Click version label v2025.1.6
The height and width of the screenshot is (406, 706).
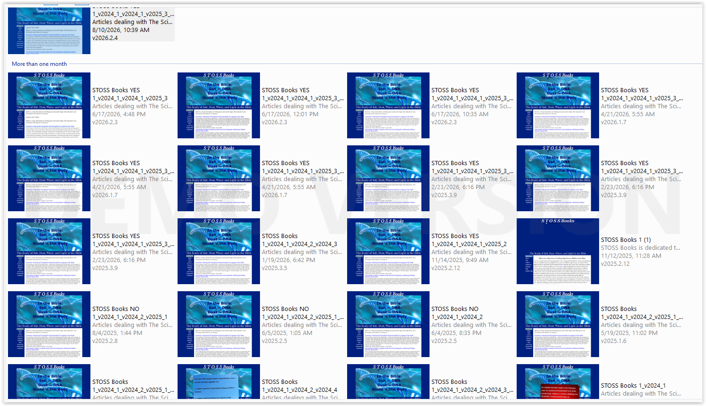pyautogui.click(x=614, y=341)
